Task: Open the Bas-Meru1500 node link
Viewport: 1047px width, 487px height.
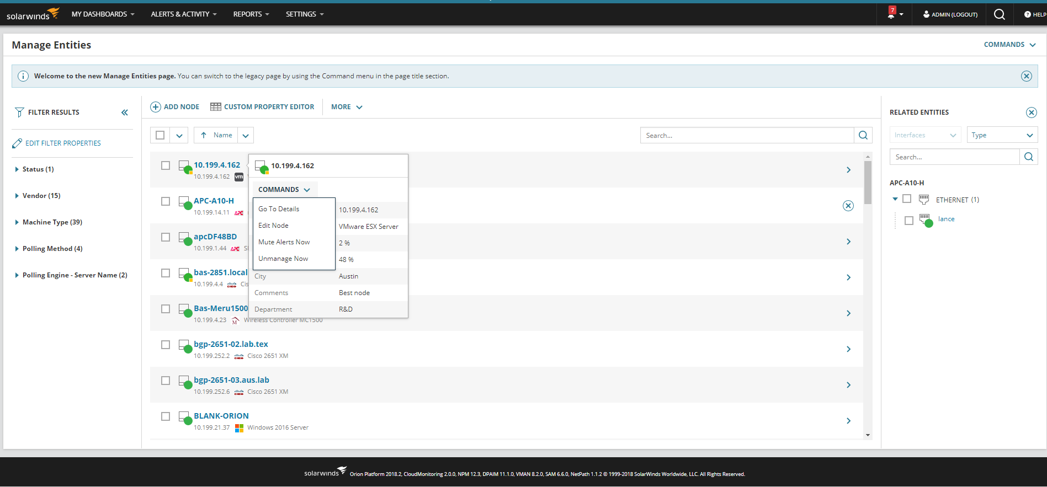Action: pos(221,308)
